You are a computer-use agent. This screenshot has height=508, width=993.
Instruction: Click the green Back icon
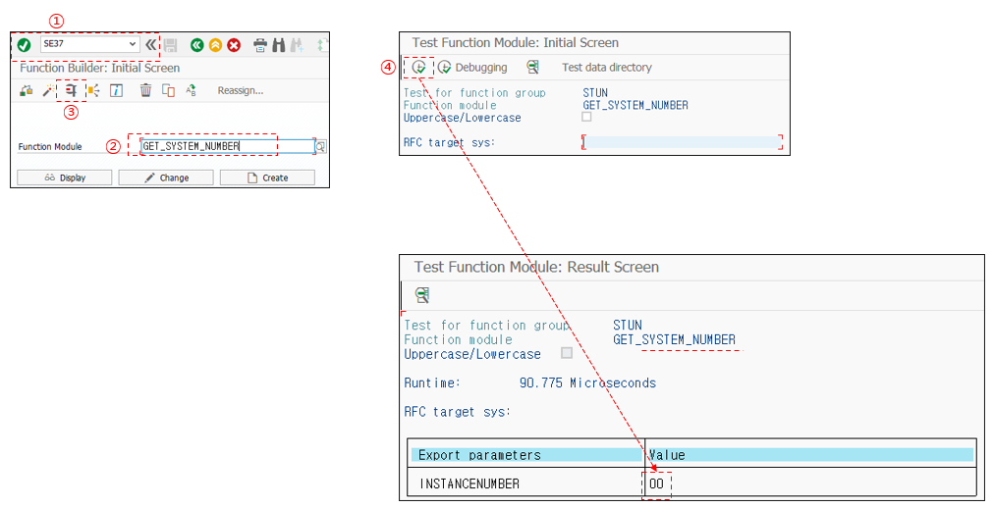(197, 45)
